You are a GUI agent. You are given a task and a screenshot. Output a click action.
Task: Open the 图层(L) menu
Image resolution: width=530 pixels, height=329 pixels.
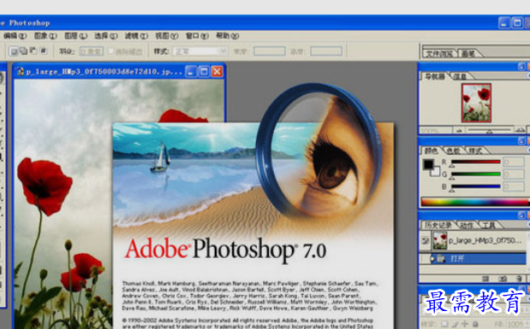(x=75, y=35)
